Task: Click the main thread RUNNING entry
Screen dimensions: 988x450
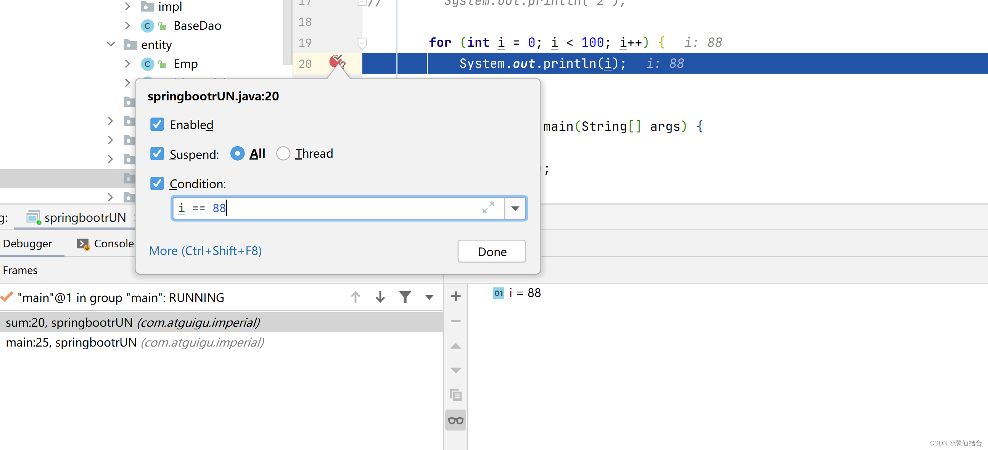Action: pos(121,298)
